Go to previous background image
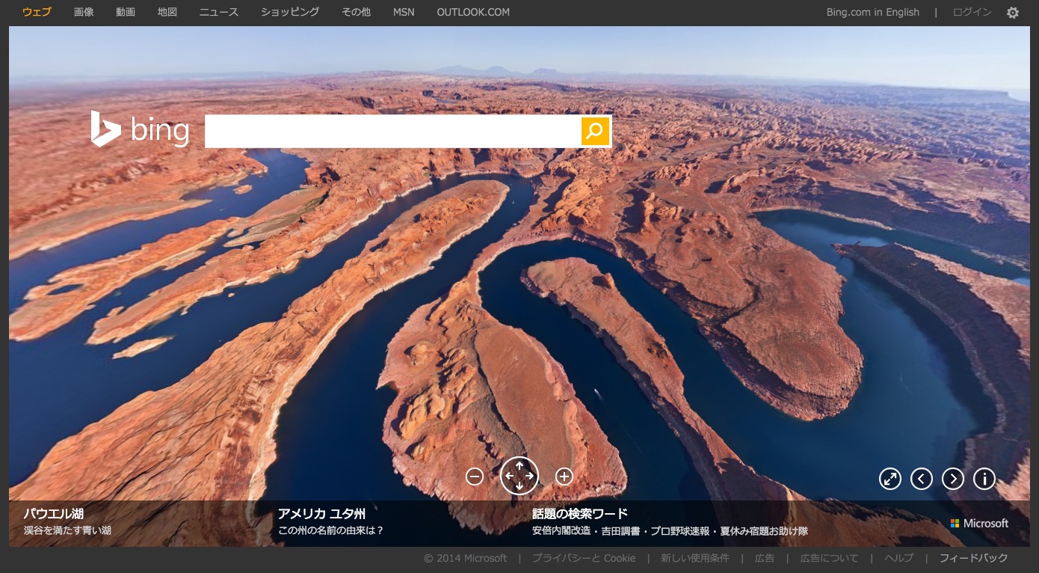Screen dimensions: 1039x573 coord(922,479)
